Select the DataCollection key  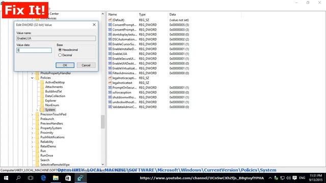pyautogui.click(x=55, y=96)
